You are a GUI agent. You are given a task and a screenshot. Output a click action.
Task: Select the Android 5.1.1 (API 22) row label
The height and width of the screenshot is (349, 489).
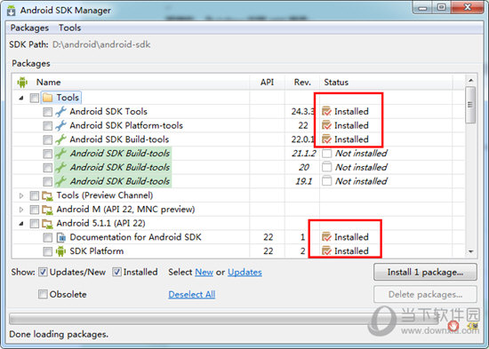(x=100, y=224)
